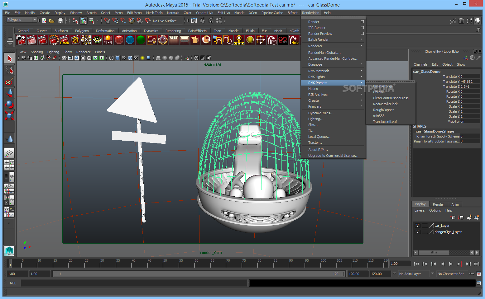Click RenderMan Globals menu entry
The width and height of the screenshot is (485, 299).
coord(324,53)
